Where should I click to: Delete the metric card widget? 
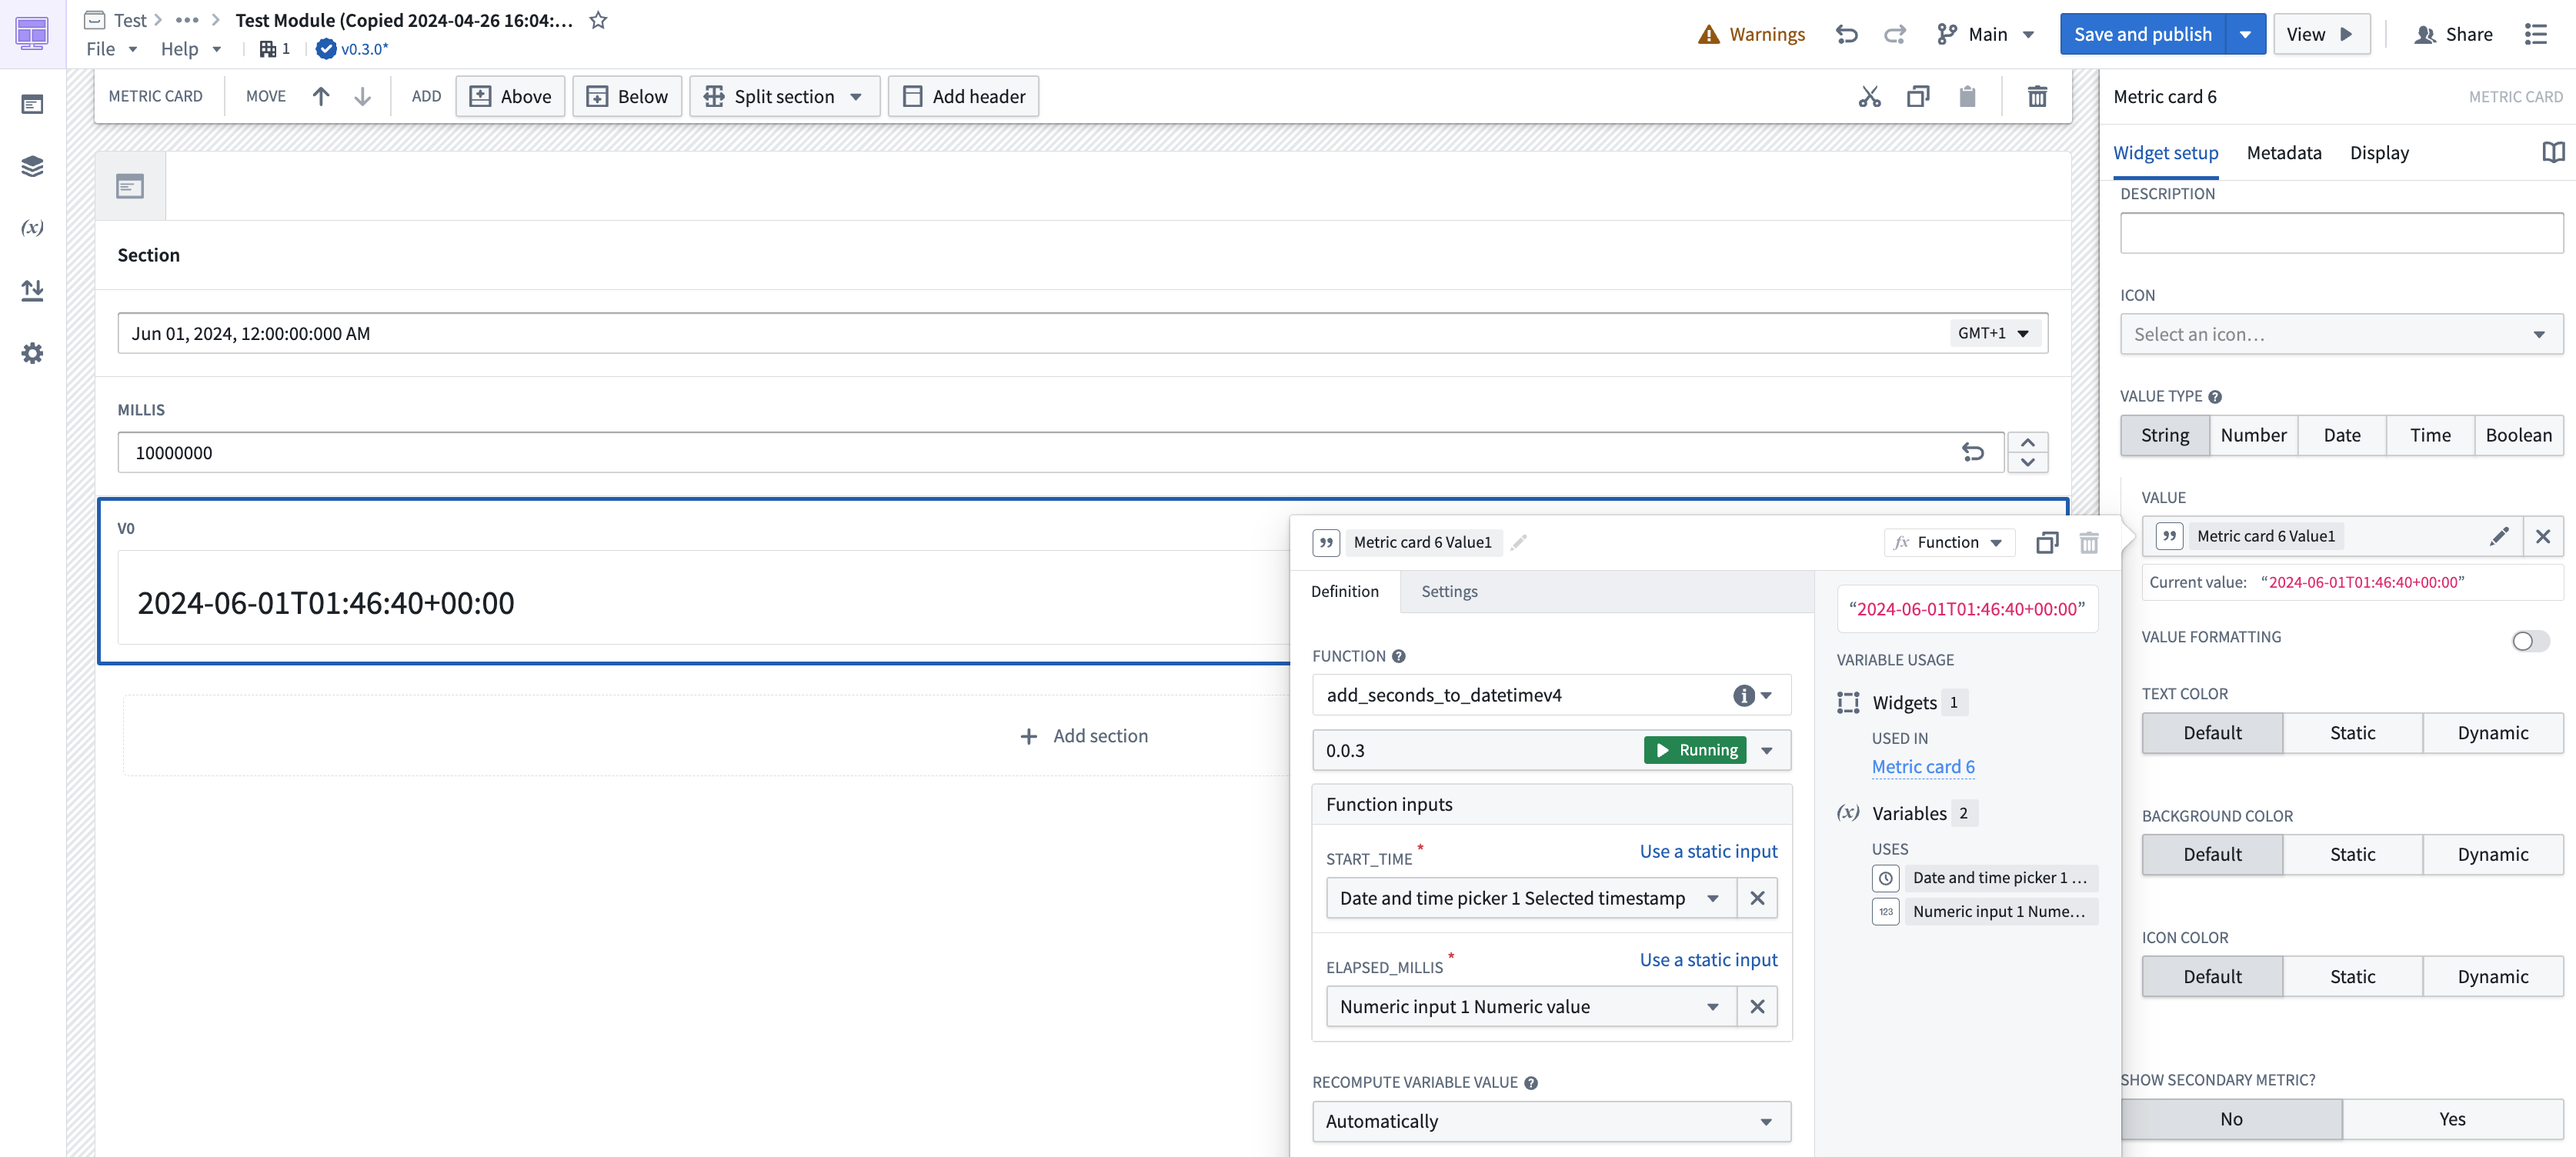point(2036,96)
